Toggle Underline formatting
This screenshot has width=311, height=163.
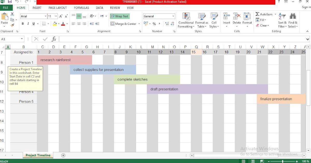pos(34,24)
